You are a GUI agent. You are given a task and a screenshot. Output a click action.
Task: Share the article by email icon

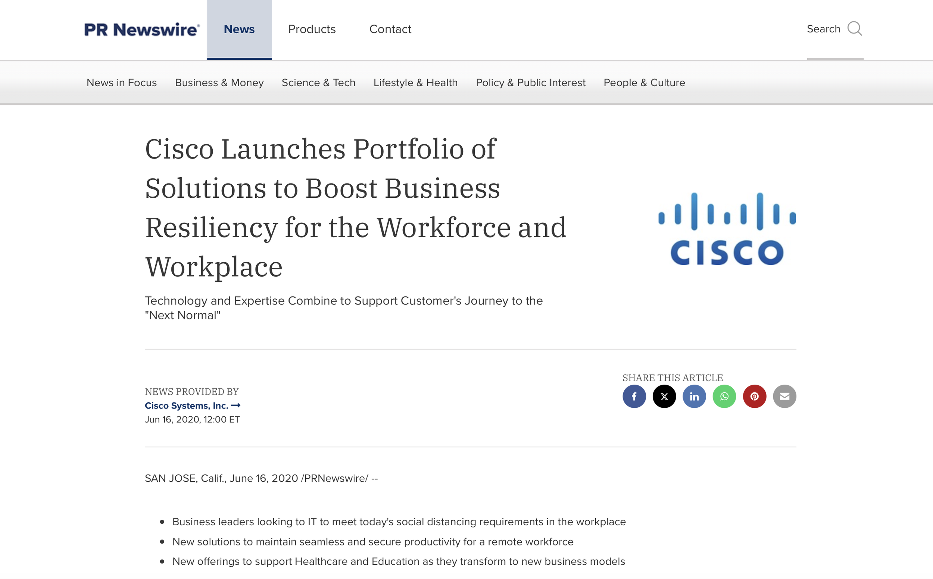(784, 396)
